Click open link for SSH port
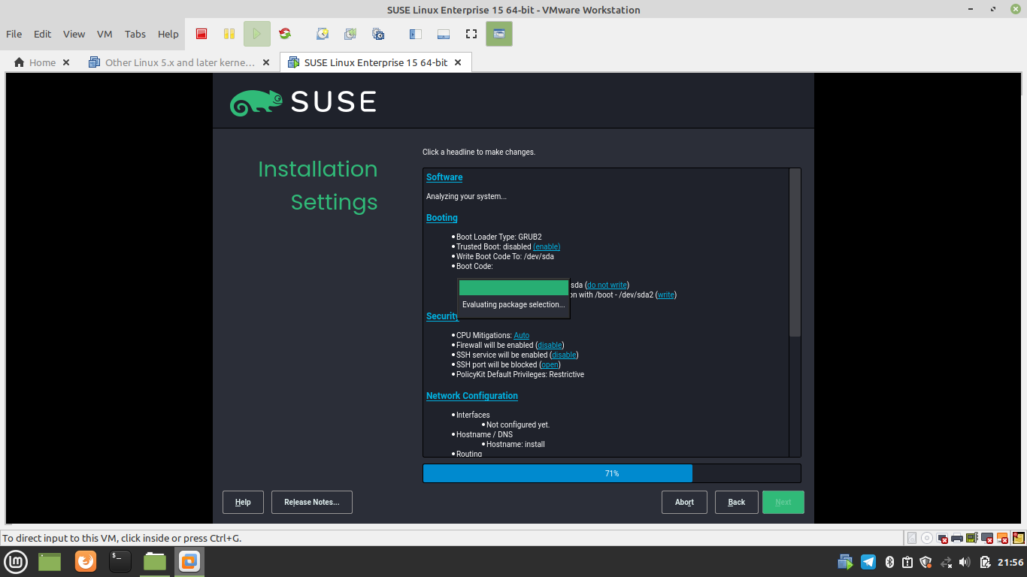Image resolution: width=1027 pixels, height=577 pixels. tap(550, 364)
